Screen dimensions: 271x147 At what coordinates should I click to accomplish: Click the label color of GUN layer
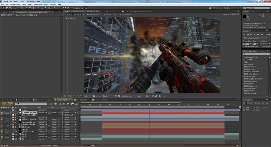pyautogui.click(x=13, y=117)
